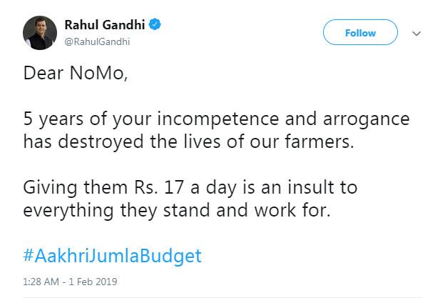Click the text '5 years of your'
This screenshot has height=298, width=445.
pos(87,119)
